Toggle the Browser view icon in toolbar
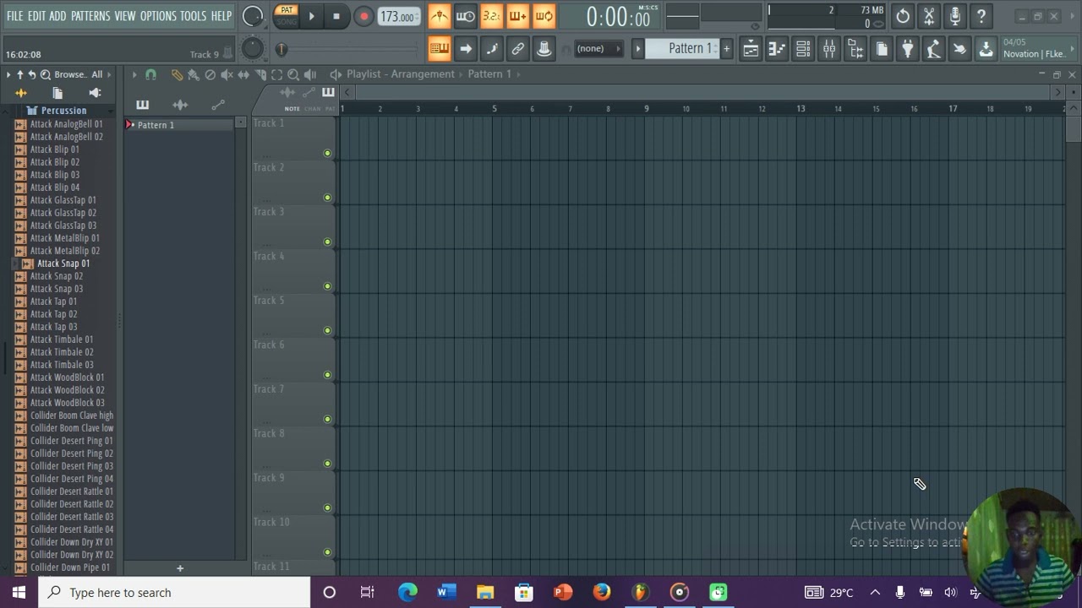This screenshot has width=1082, height=608. click(x=855, y=49)
